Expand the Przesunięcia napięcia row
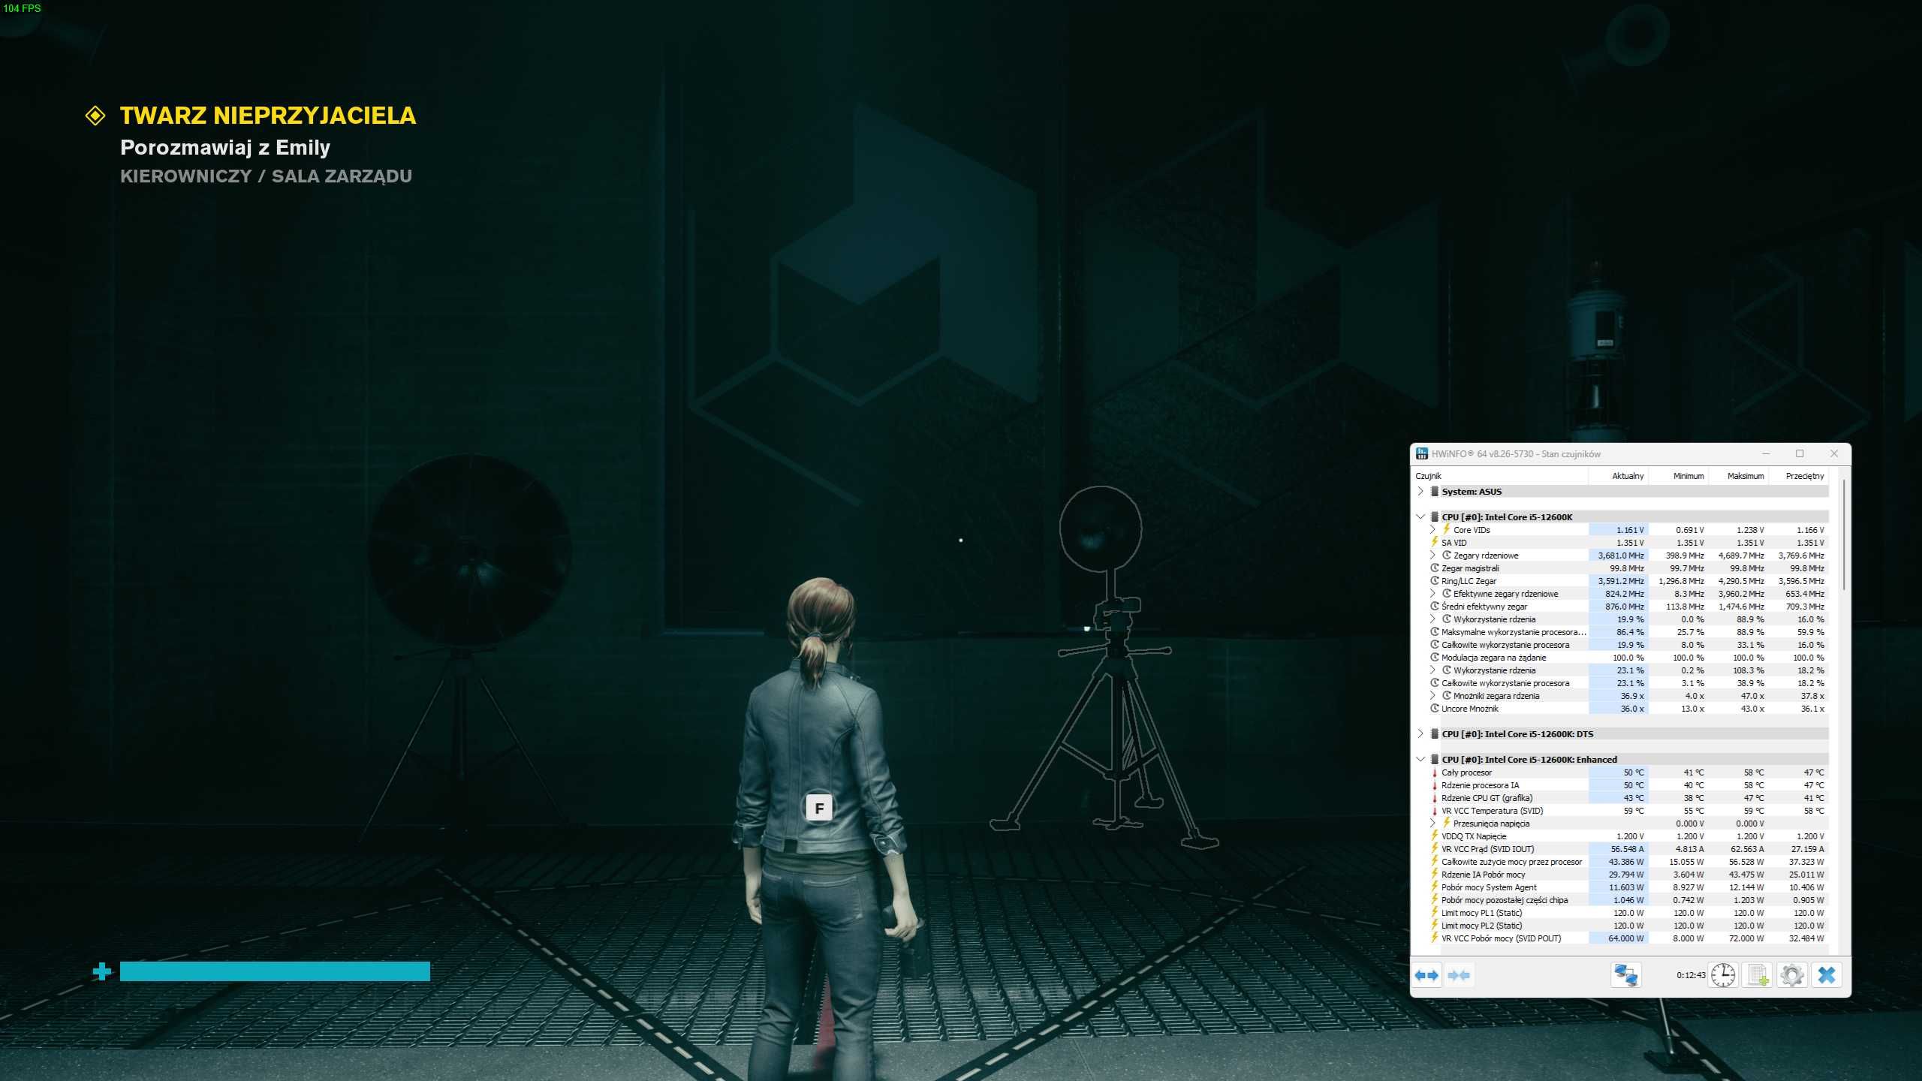1922x1081 pixels. coord(1432,824)
